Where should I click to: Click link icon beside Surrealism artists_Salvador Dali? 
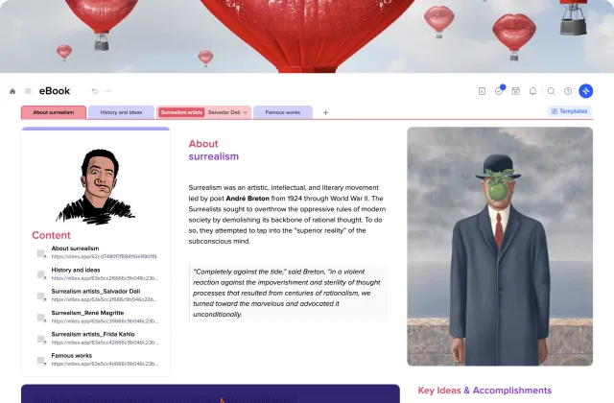tap(41, 296)
